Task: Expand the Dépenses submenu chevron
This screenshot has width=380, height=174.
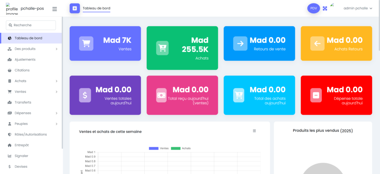Action: click(56, 113)
